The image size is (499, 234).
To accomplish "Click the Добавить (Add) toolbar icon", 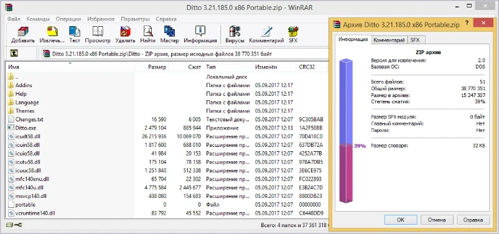I will pyautogui.click(x=23, y=31).
